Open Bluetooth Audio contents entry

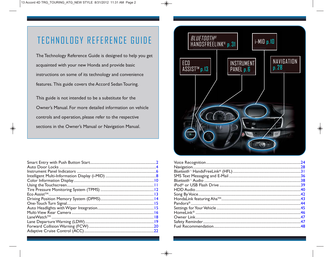click(239, 180)
